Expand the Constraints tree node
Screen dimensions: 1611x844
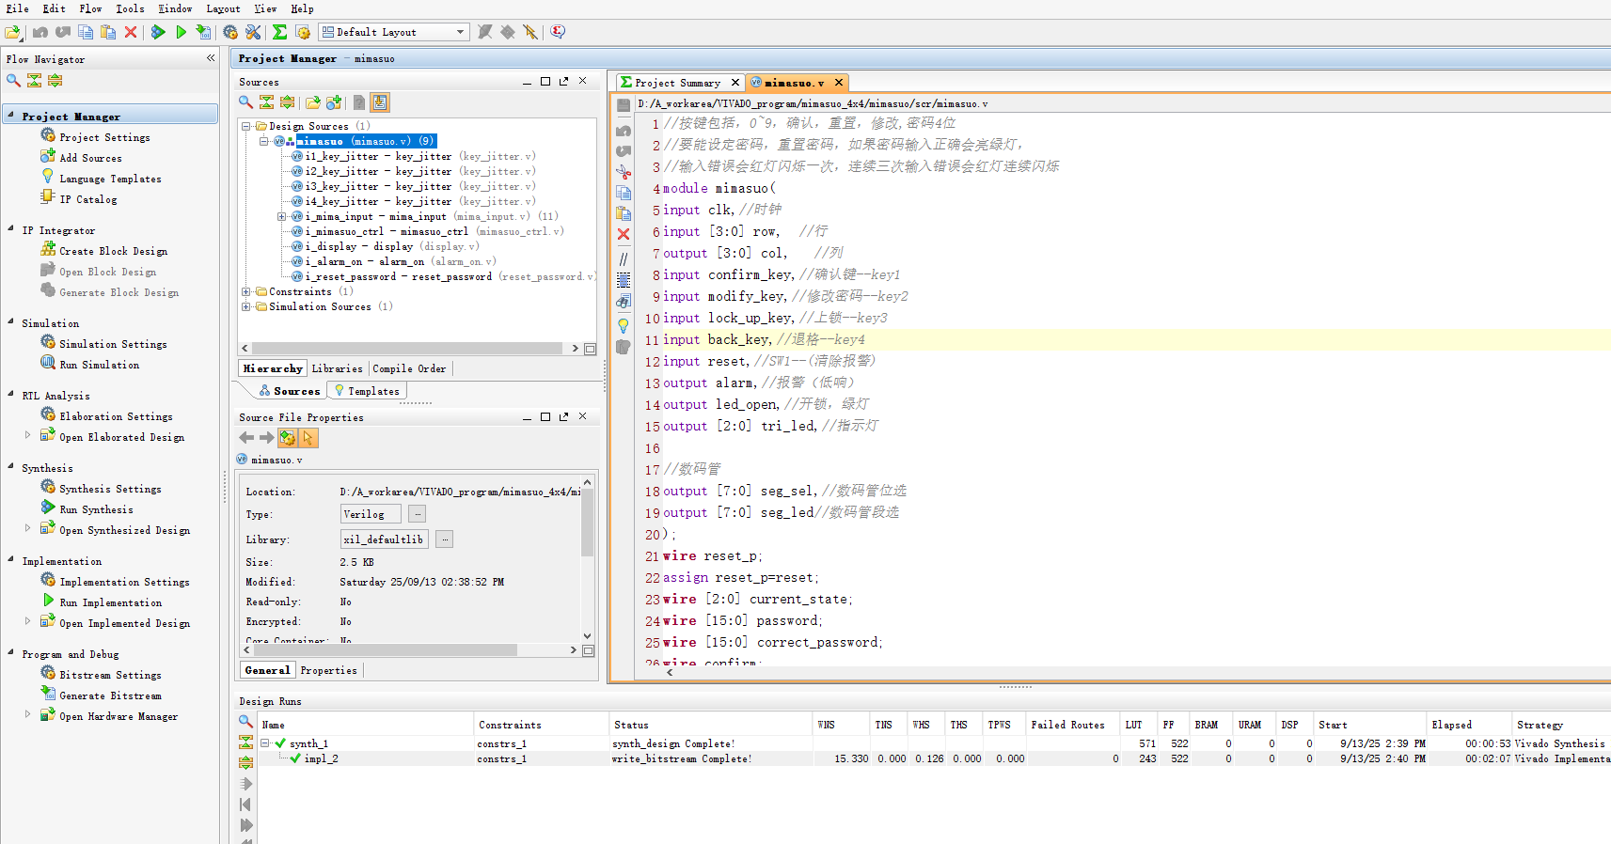tap(246, 291)
